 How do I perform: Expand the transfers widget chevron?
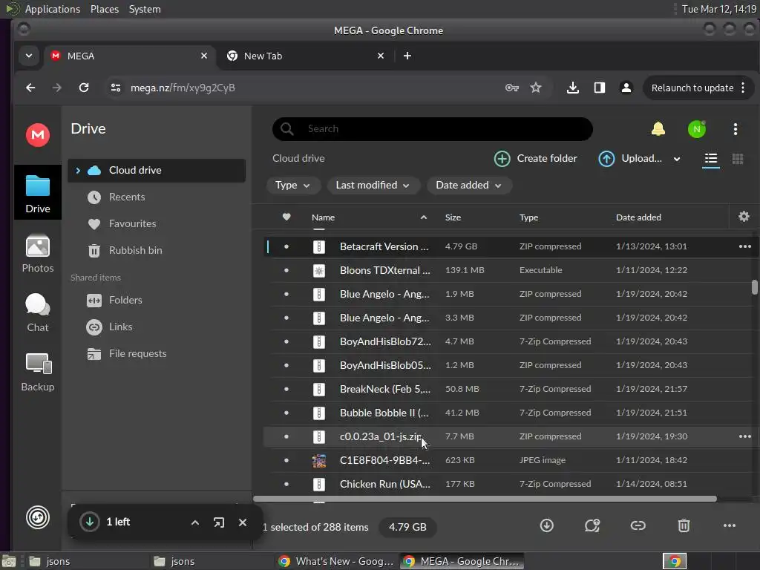click(x=195, y=522)
